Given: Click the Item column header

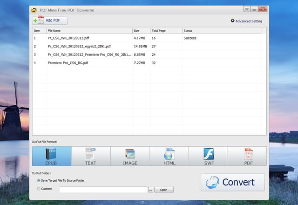Looking at the screenshot, I should (x=39, y=31).
